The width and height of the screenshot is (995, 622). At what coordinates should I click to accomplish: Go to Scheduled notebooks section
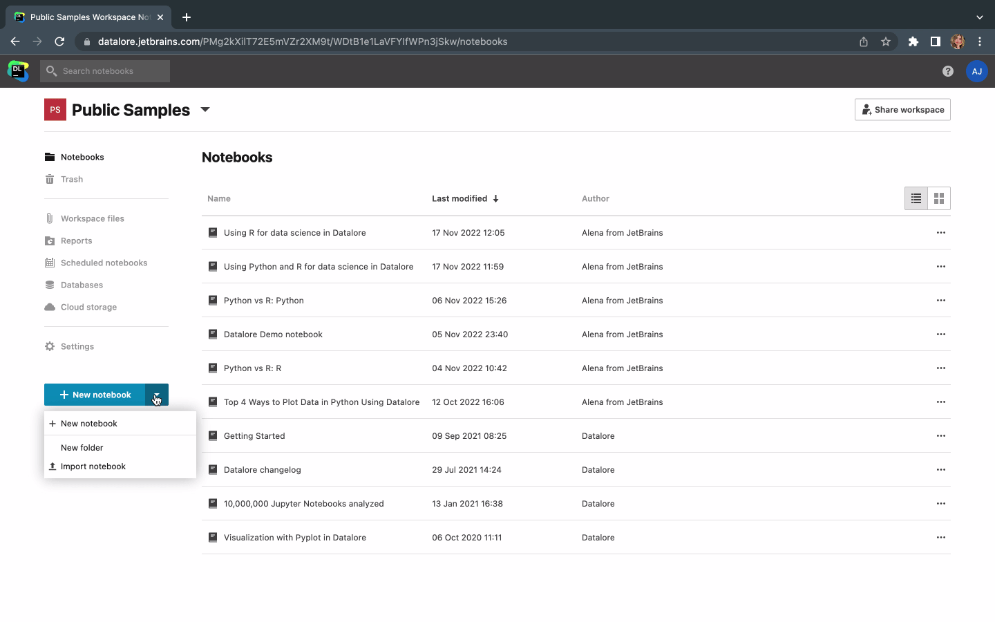tap(104, 263)
